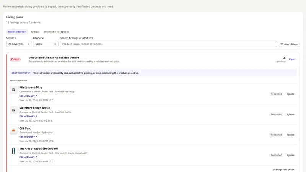This screenshot has height=172, width=306.
Task: Ignore the Whitespace Mug finding
Action: [291, 94]
